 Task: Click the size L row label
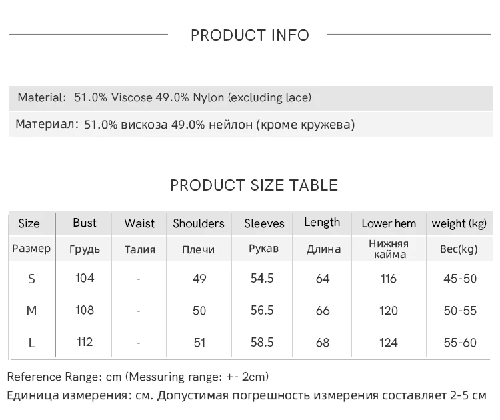(31, 343)
